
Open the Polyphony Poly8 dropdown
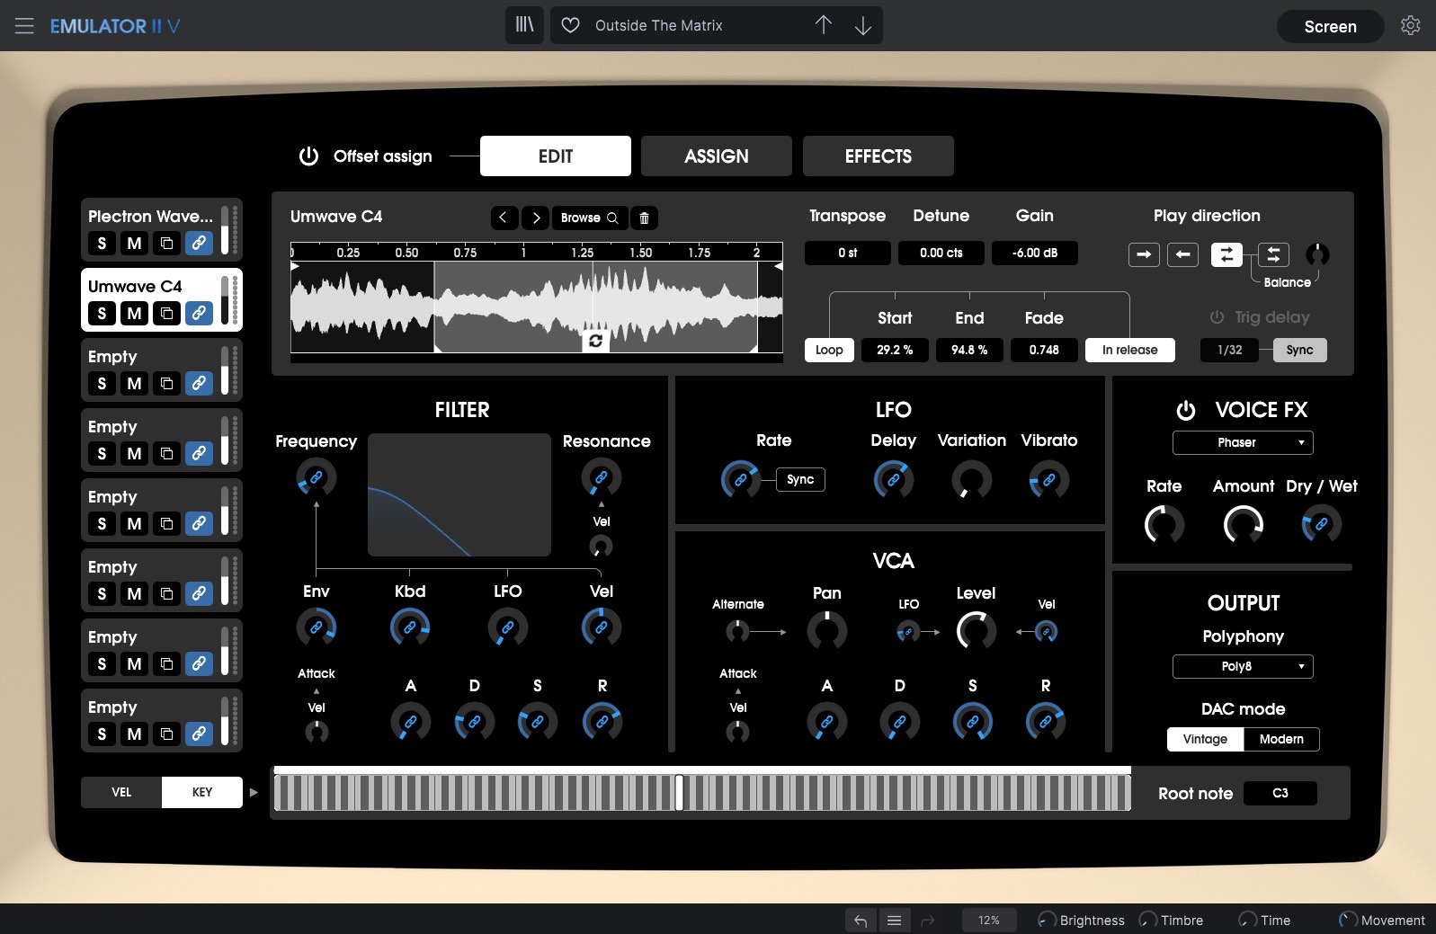coord(1243,666)
